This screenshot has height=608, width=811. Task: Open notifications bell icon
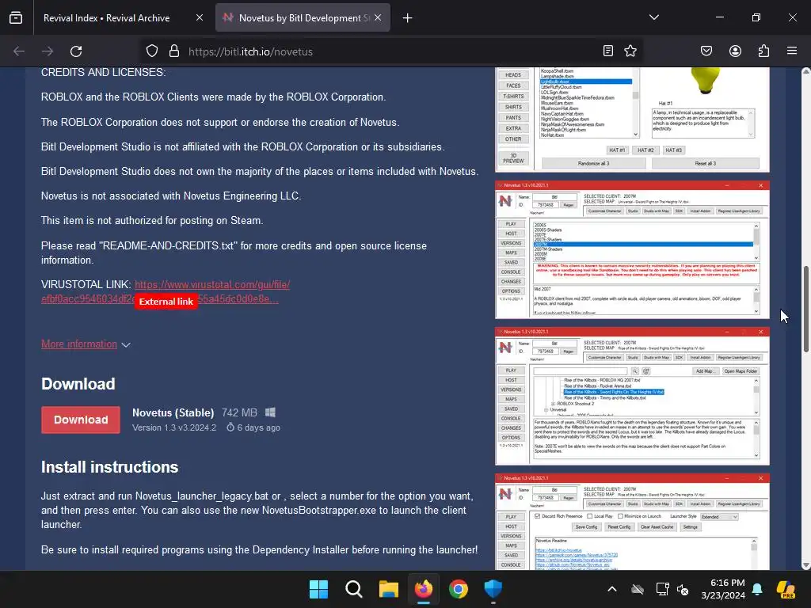pos(757,589)
